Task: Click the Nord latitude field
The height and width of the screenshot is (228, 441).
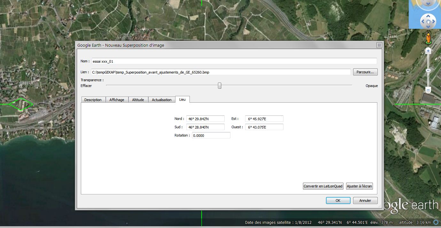Action: pyautogui.click(x=205, y=119)
